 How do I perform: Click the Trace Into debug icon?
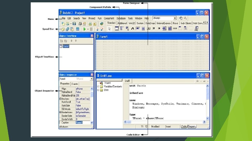pyautogui.click(x=97, y=29)
